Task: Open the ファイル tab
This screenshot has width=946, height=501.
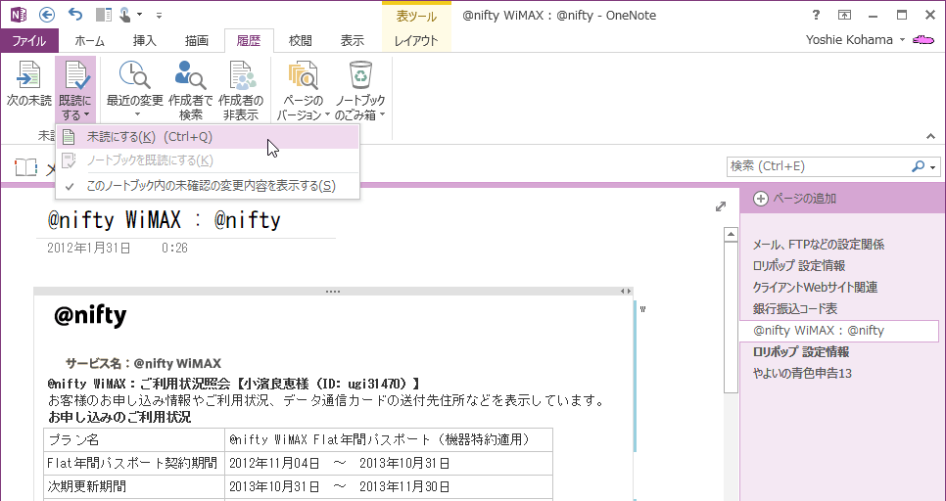Action: 29,40
